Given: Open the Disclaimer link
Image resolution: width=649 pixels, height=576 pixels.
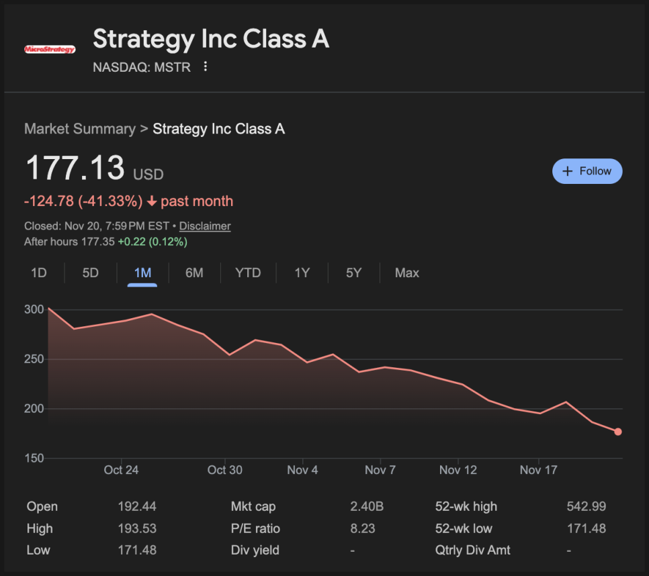Looking at the screenshot, I should pos(205,226).
